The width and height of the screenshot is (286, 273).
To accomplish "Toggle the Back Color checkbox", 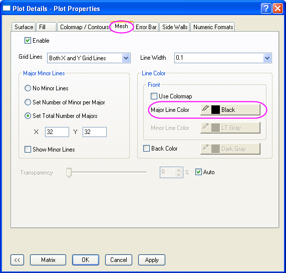I will coord(146,149).
